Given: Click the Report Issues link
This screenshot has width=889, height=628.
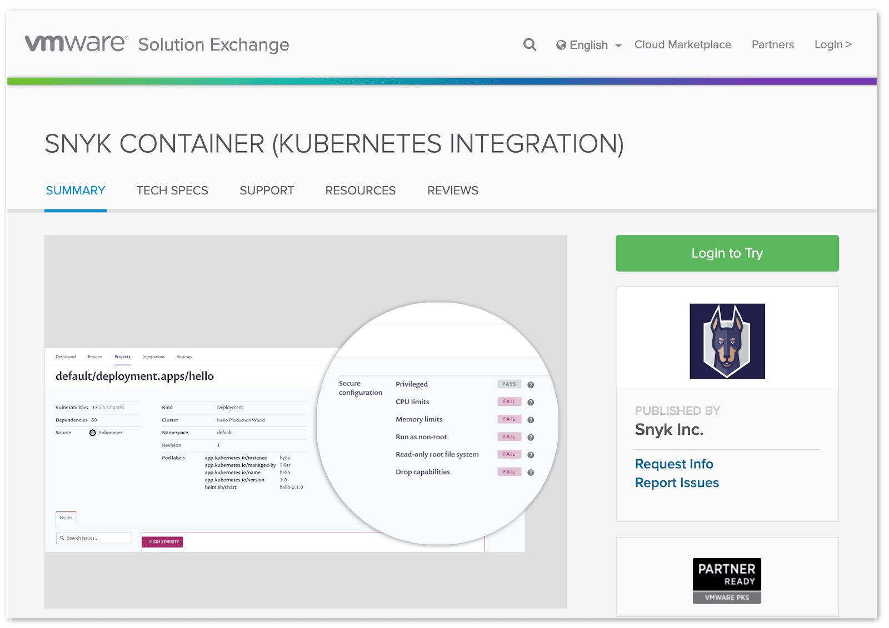Looking at the screenshot, I should tap(677, 483).
